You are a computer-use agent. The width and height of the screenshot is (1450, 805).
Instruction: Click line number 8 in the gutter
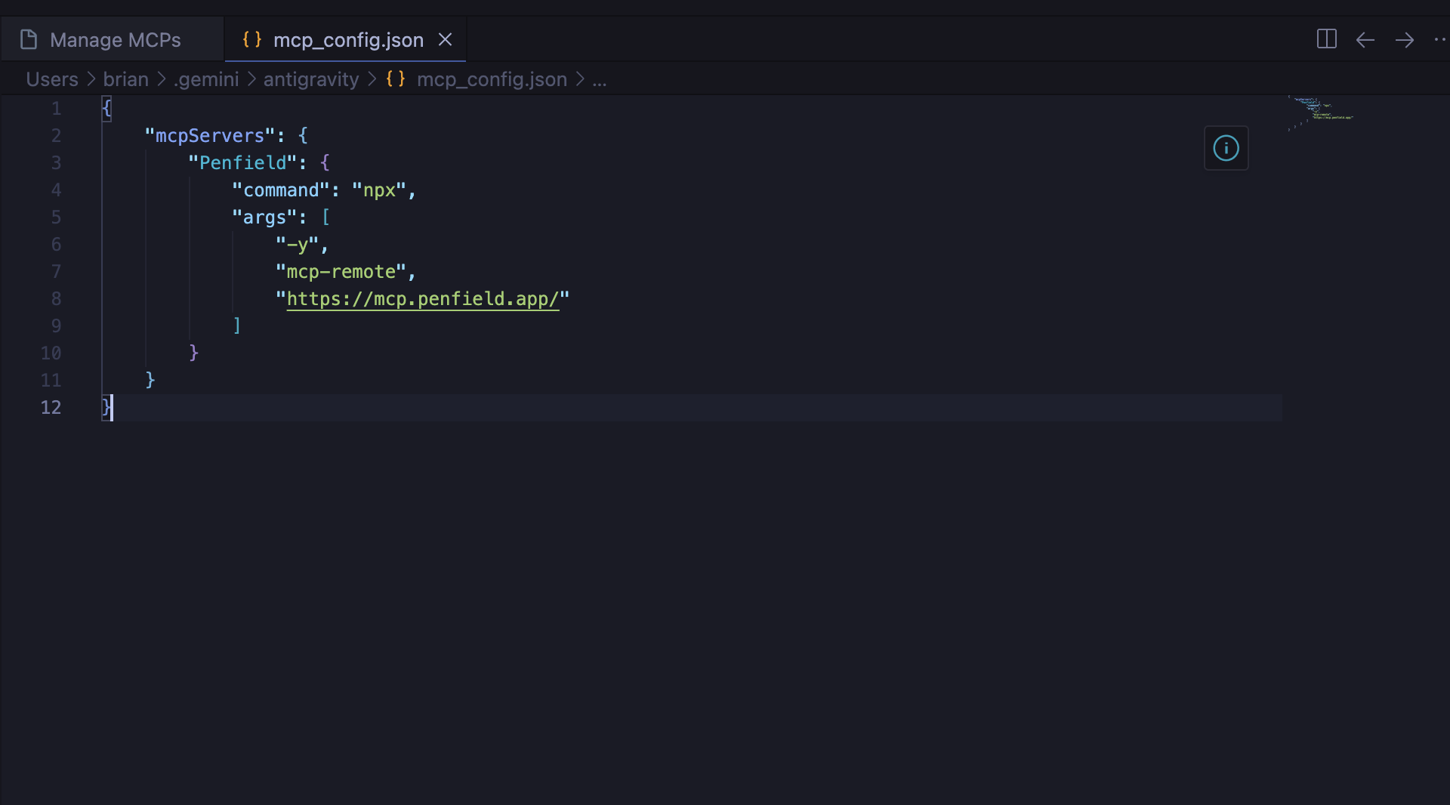(56, 299)
